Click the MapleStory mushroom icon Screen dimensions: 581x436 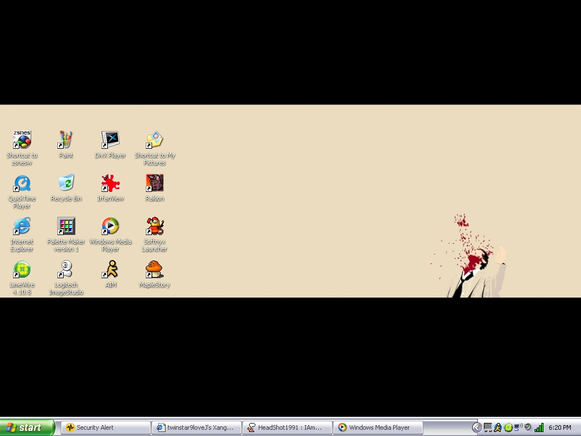coord(154,270)
